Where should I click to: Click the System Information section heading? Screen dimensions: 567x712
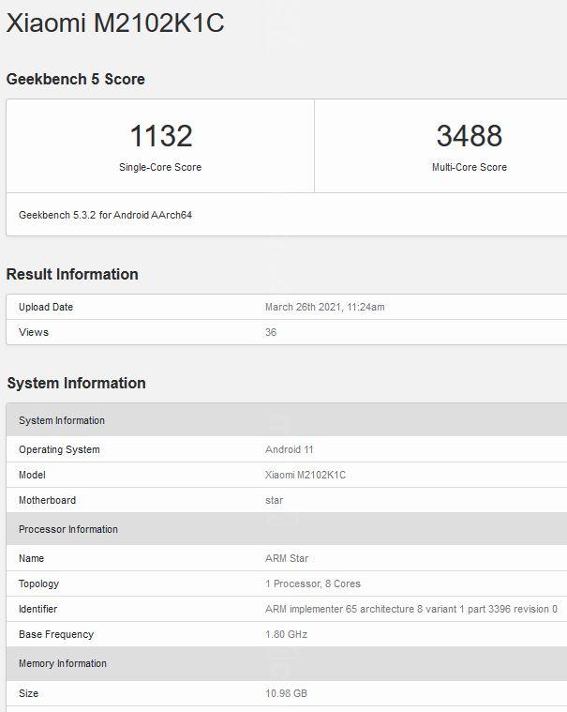pyautogui.click(x=77, y=383)
